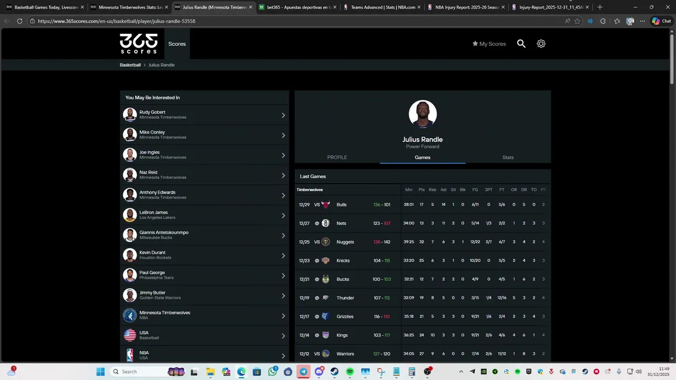Expand the Naz Reid row arrow
The image size is (676, 380).
click(283, 175)
